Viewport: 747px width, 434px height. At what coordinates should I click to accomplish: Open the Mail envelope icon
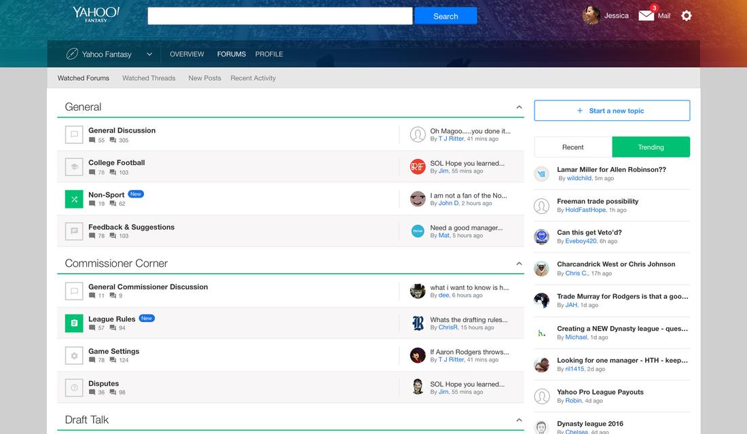point(646,15)
